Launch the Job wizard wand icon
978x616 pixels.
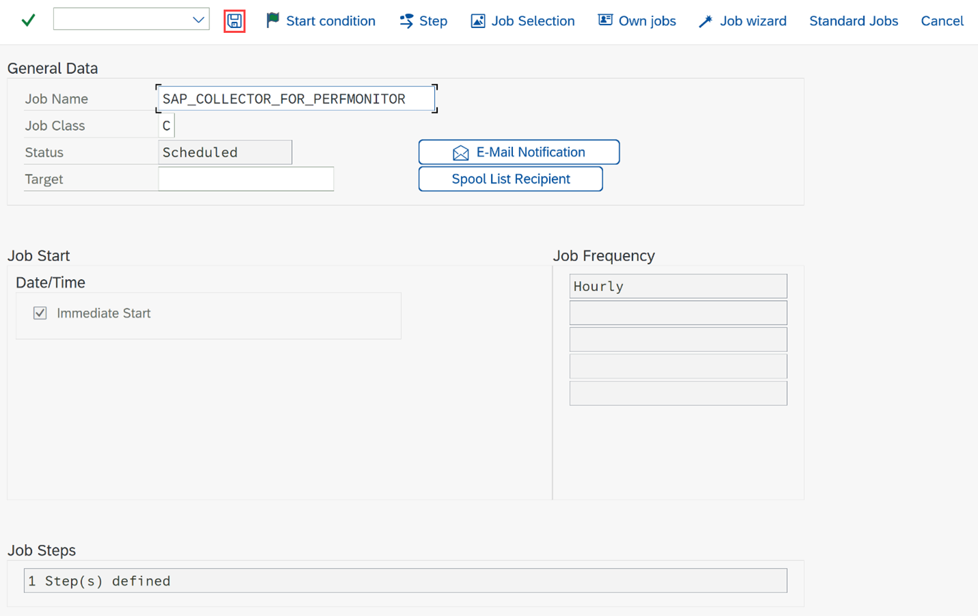coord(706,21)
